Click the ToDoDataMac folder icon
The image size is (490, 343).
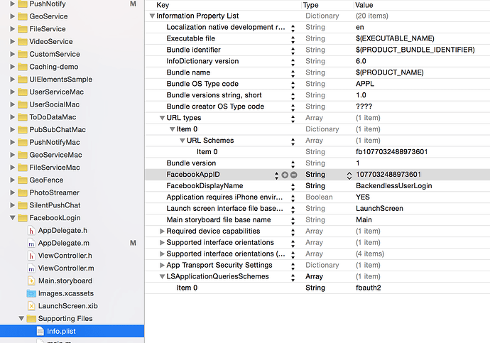tap(23, 117)
